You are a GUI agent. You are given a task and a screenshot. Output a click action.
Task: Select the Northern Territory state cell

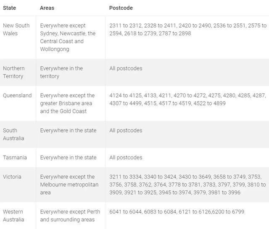click(14, 72)
